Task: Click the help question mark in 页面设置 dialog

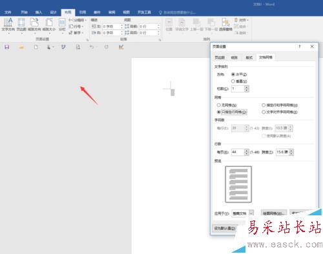Action: (299, 46)
